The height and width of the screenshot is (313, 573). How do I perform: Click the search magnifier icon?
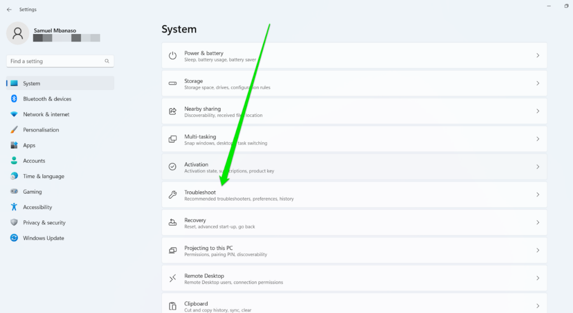pyautogui.click(x=107, y=61)
